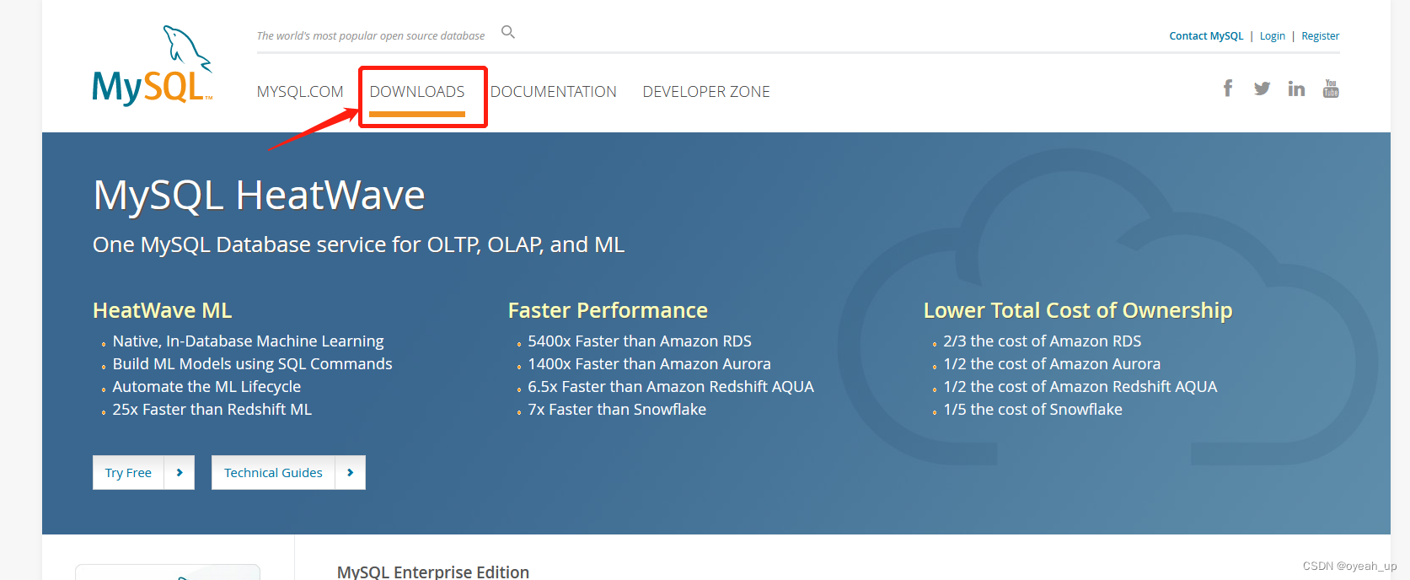Click '2/3 the cost of Amazon RDS'

tap(1042, 341)
